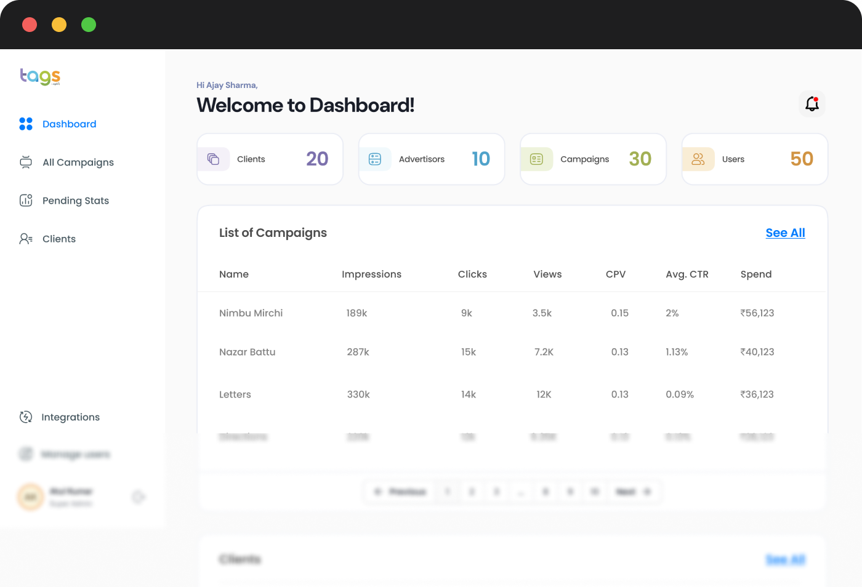
Task: Open the Letters campaign entry
Action: (235, 394)
